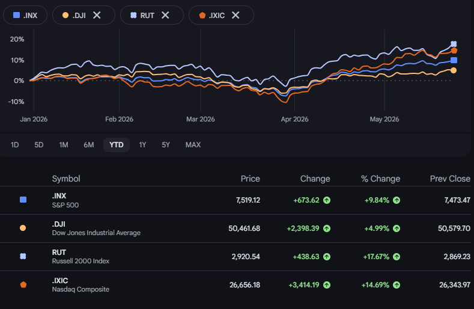Click up-arrow icon beside +438.63
474x309 pixels.
327,257
